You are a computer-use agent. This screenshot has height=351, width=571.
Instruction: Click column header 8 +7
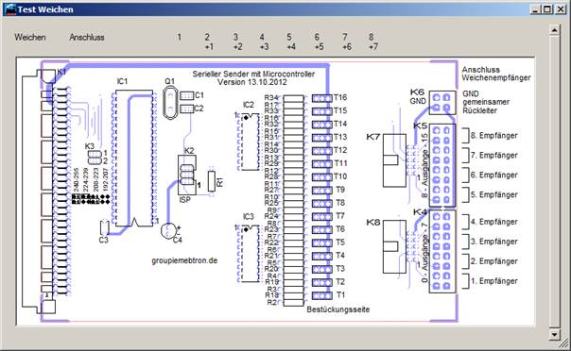coord(372,42)
